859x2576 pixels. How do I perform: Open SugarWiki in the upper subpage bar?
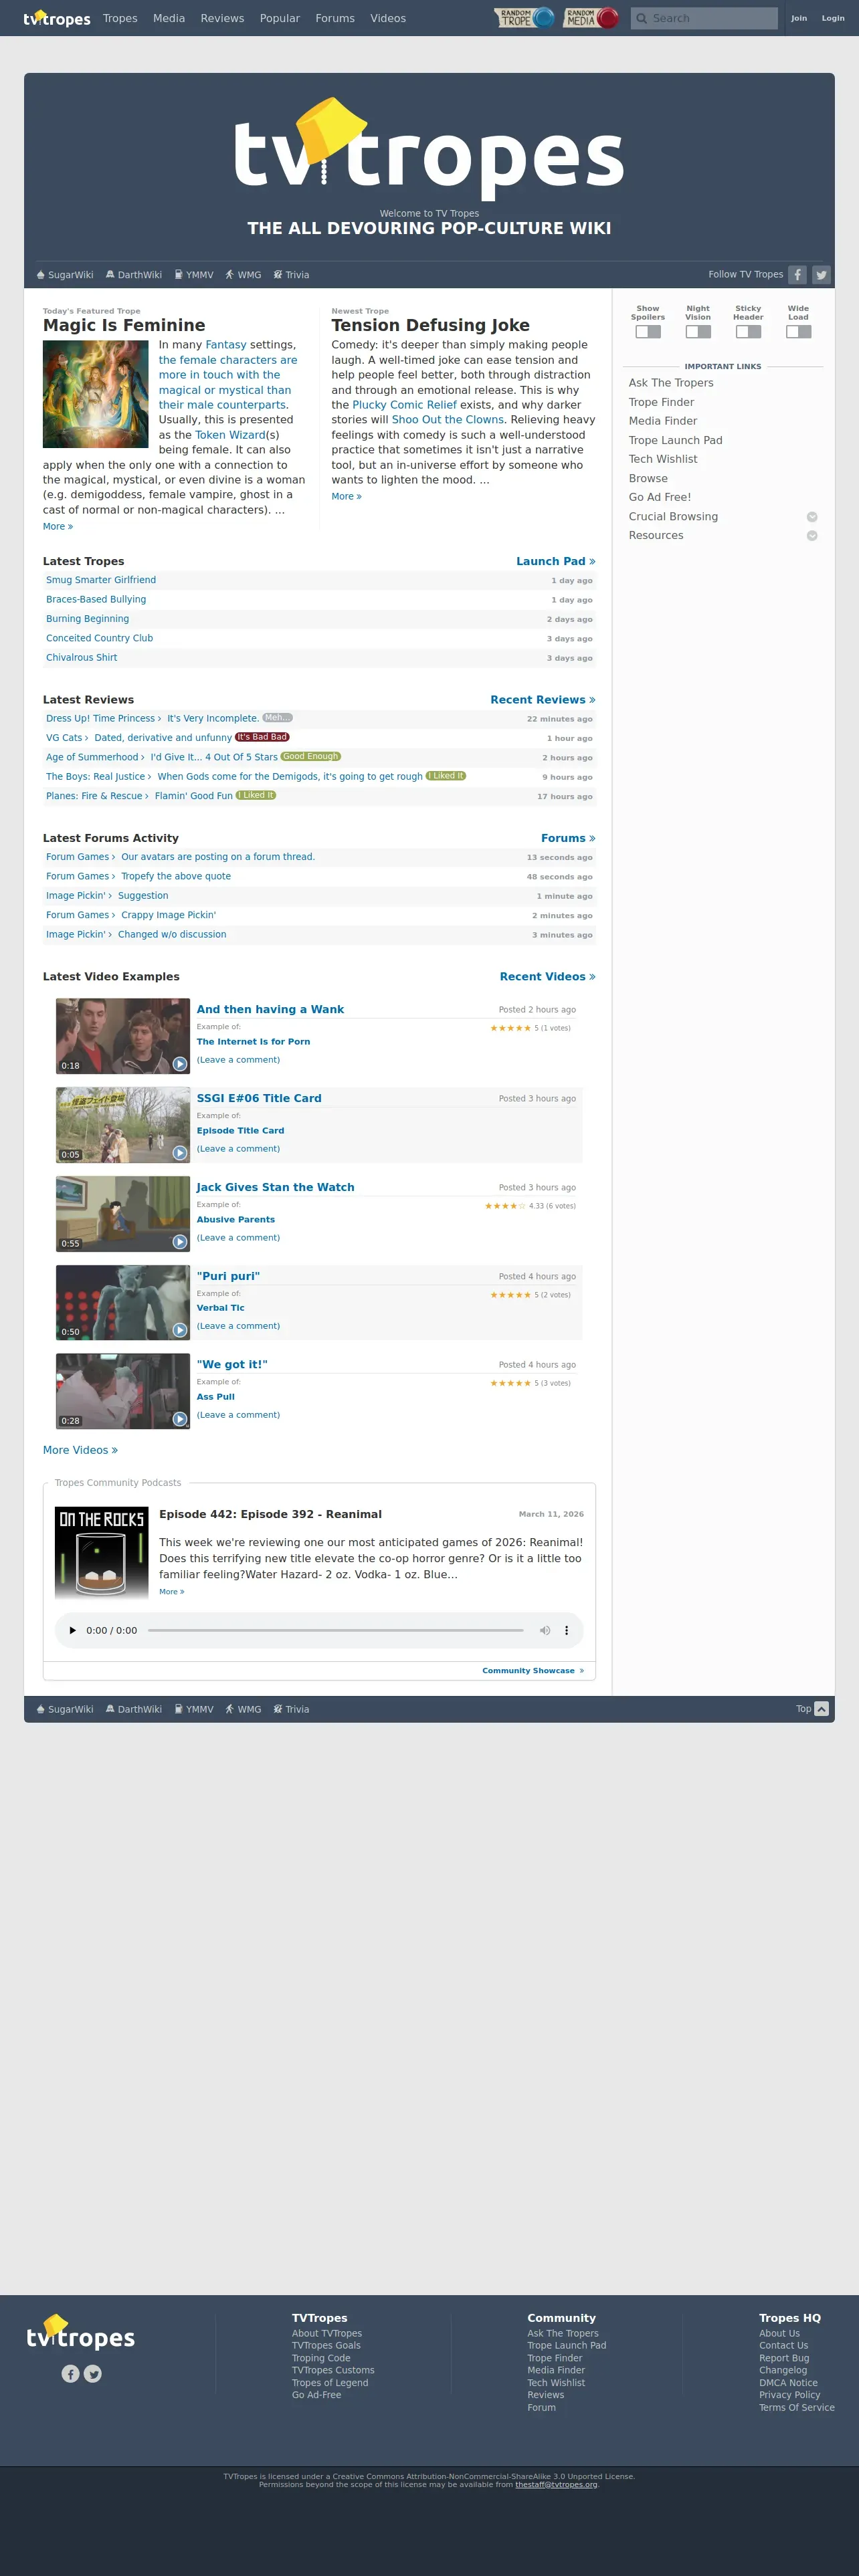click(x=65, y=275)
